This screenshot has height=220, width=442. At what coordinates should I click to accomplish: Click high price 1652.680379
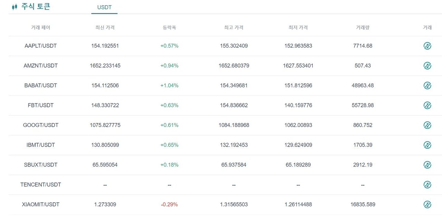coord(234,66)
